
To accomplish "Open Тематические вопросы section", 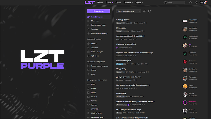I will click(x=99, y=66).
